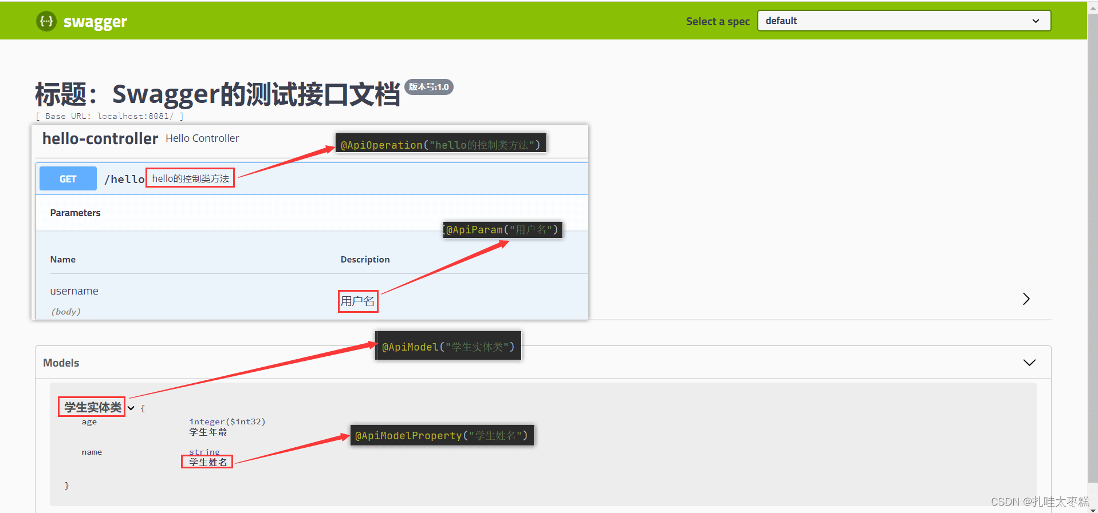Click the 学生实体类 model name
1098x513 pixels.
(93, 407)
